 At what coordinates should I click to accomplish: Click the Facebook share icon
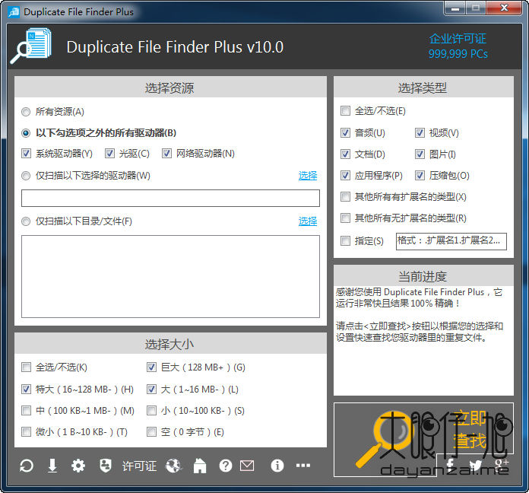451,465
